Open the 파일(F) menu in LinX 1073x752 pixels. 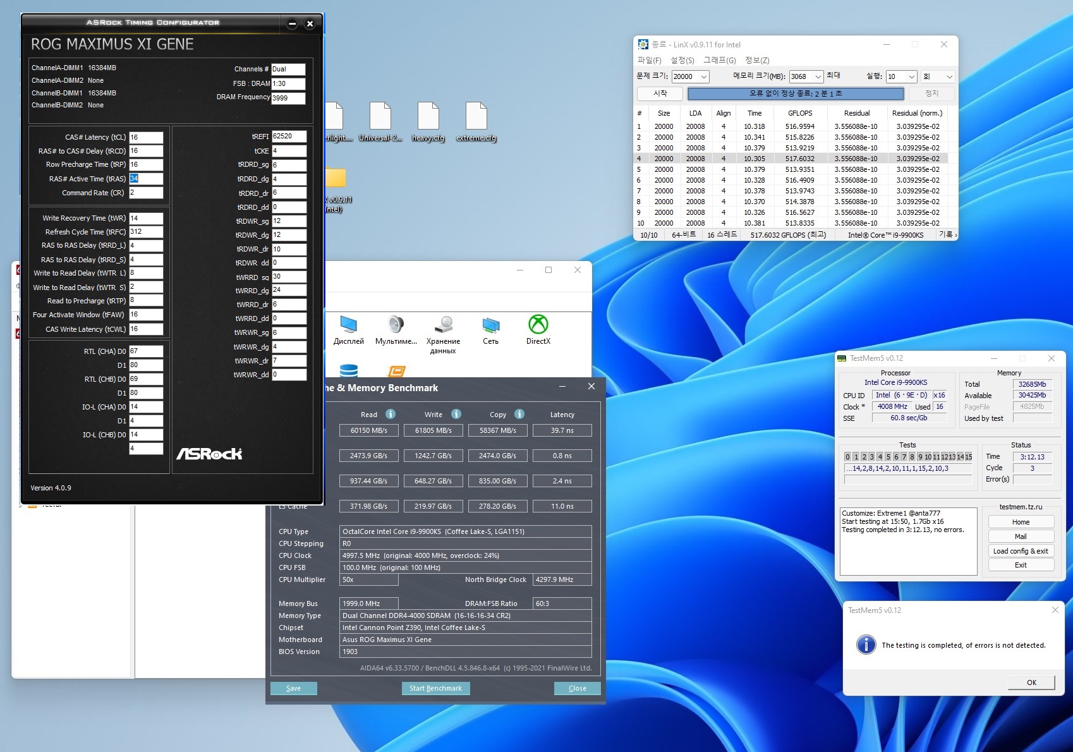point(650,60)
